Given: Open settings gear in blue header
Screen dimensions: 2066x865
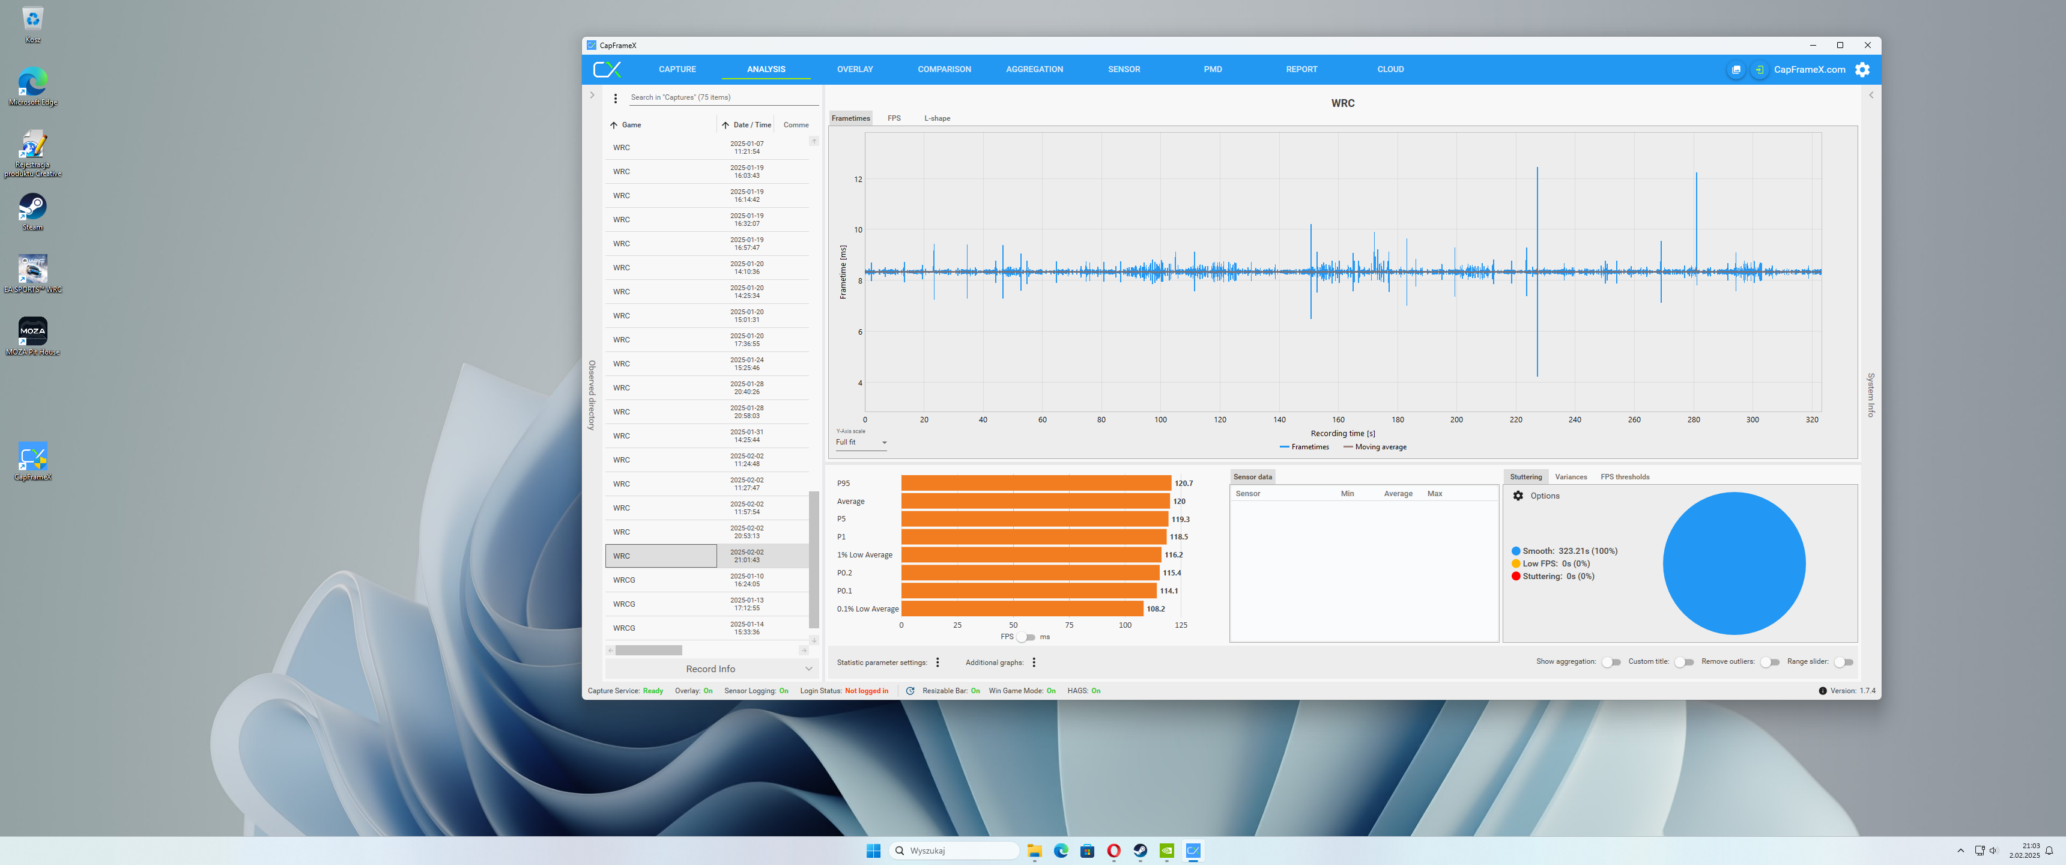Looking at the screenshot, I should pyautogui.click(x=1862, y=70).
